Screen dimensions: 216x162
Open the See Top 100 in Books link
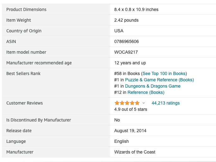(164, 73)
